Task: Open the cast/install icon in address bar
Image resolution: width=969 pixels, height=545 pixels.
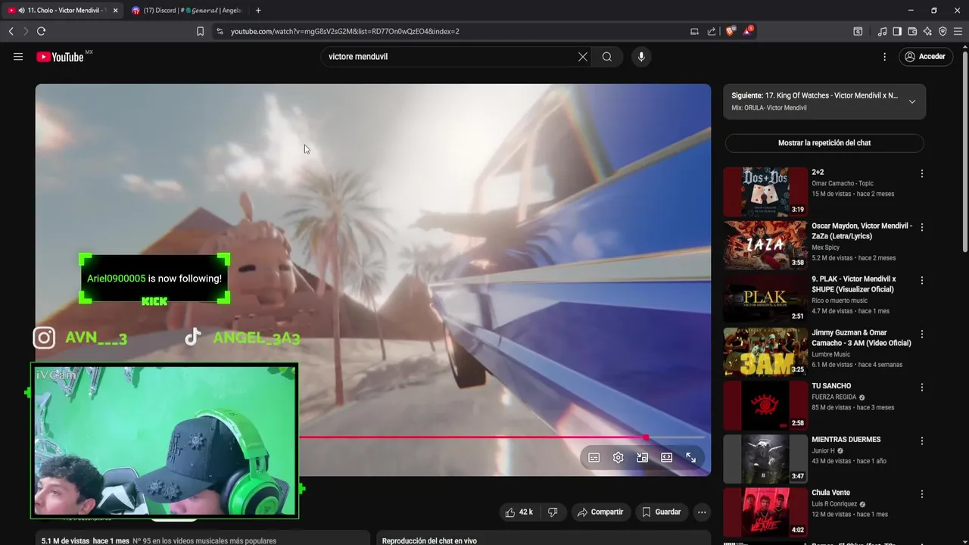Action: click(694, 31)
